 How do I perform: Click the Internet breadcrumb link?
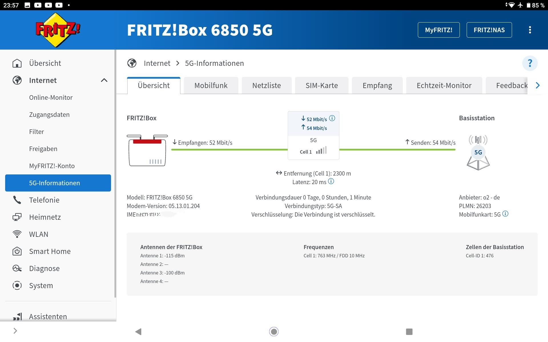pos(157,63)
